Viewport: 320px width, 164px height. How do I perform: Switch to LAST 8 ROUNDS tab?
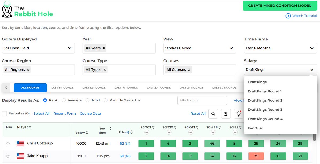point(62,88)
